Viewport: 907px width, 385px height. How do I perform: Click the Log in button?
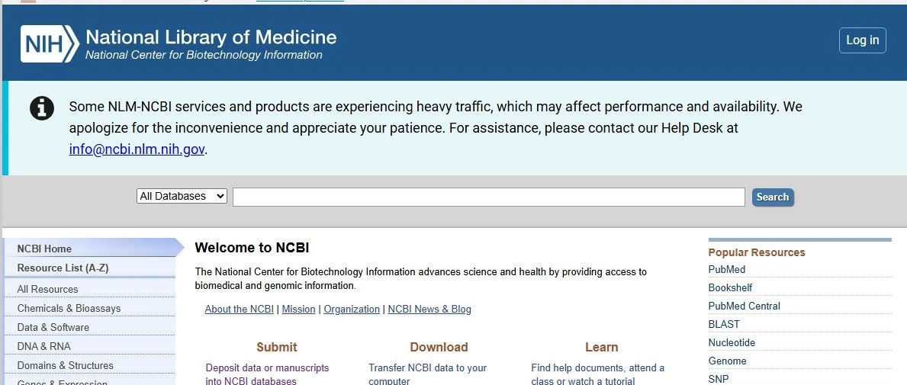(x=863, y=40)
